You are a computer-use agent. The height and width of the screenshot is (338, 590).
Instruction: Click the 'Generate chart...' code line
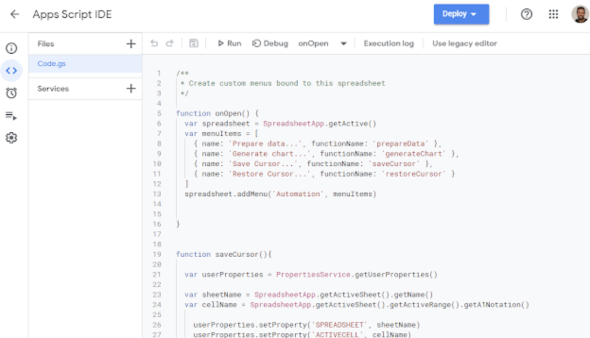coord(326,153)
